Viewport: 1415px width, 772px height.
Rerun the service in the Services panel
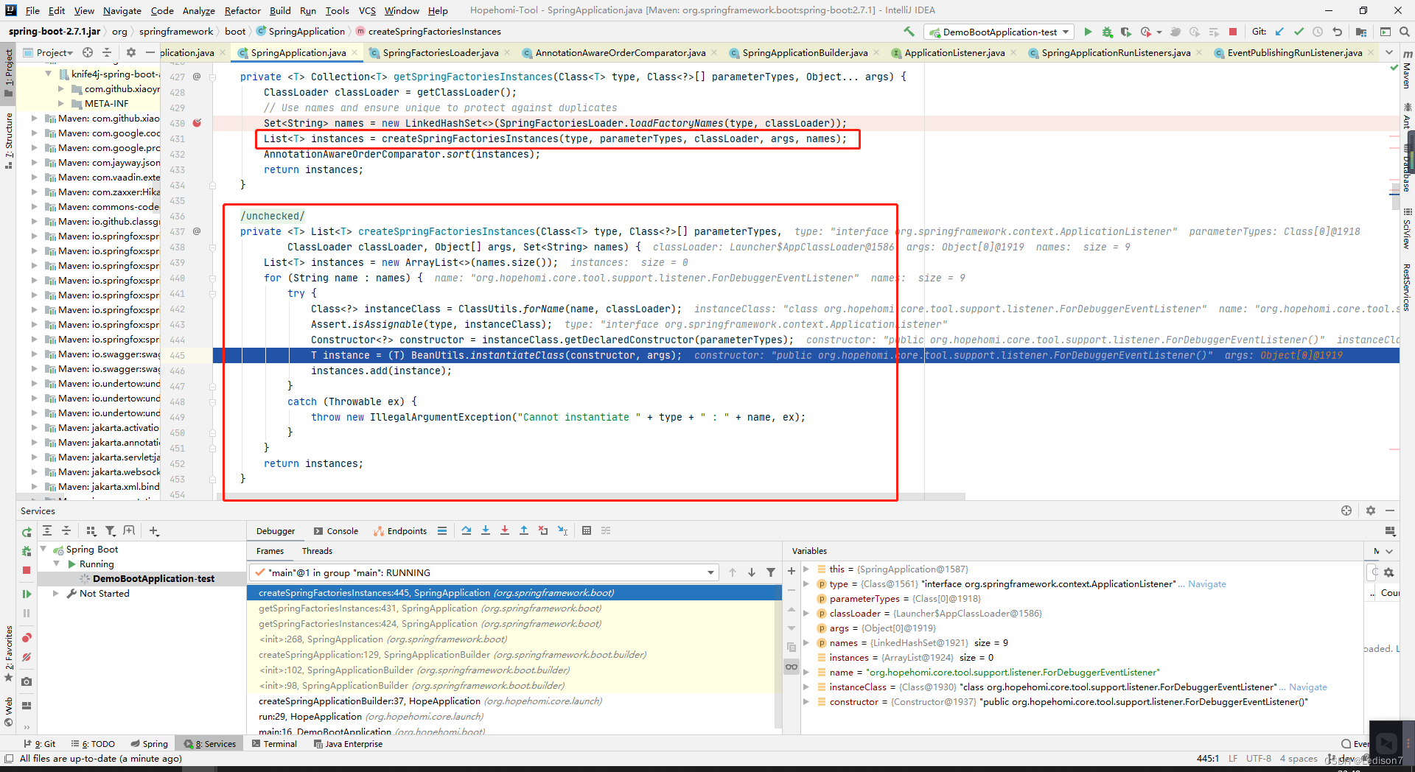[27, 532]
